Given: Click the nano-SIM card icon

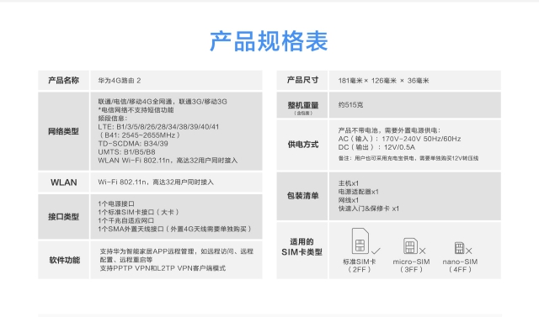Looking at the screenshot, I should (459, 248).
